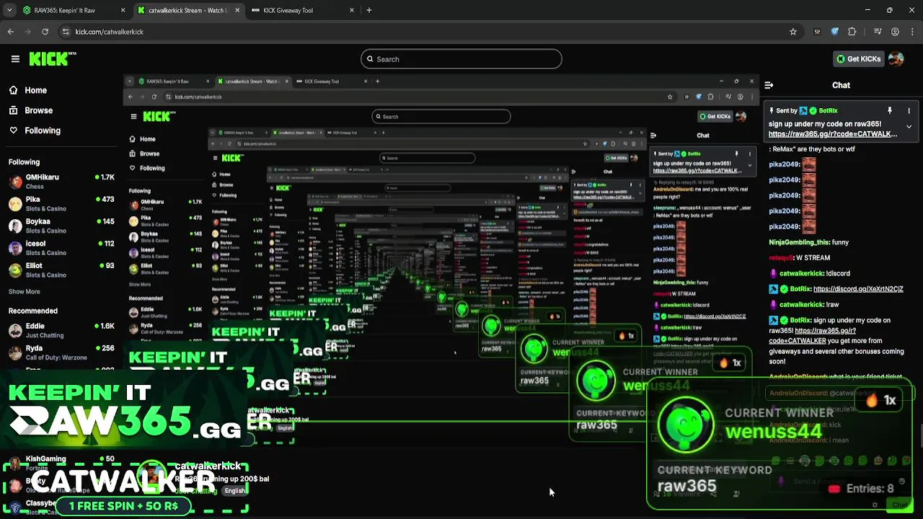The height and width of the screenshot is (519, 923).
Task: Collapse the Chat panel with arrow icon
Action: click(769, 85)
